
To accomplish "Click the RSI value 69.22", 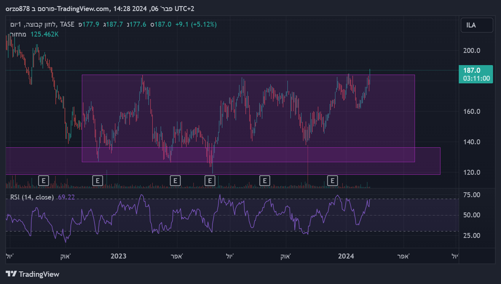I will [66, 197].
